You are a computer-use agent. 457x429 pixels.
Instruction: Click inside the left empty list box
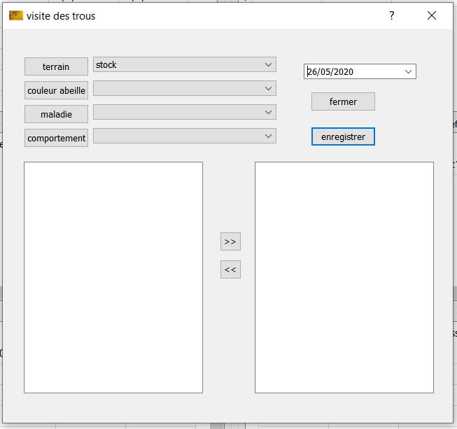(x=113, y=277)
